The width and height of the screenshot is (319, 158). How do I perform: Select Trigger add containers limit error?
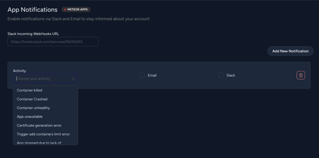click(x=43, y=134)
